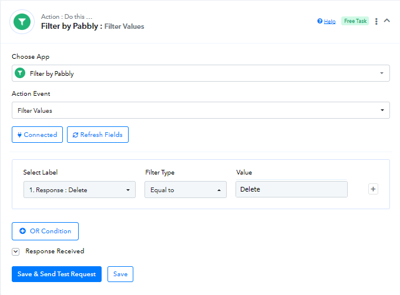Click the green Filter by Pabbly header icon
400x295 pixels.
click(x=22, y=22)
